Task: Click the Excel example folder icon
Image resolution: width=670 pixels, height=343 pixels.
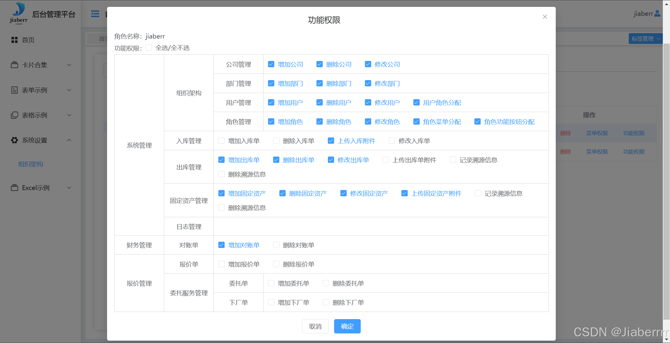Action: 14,188
